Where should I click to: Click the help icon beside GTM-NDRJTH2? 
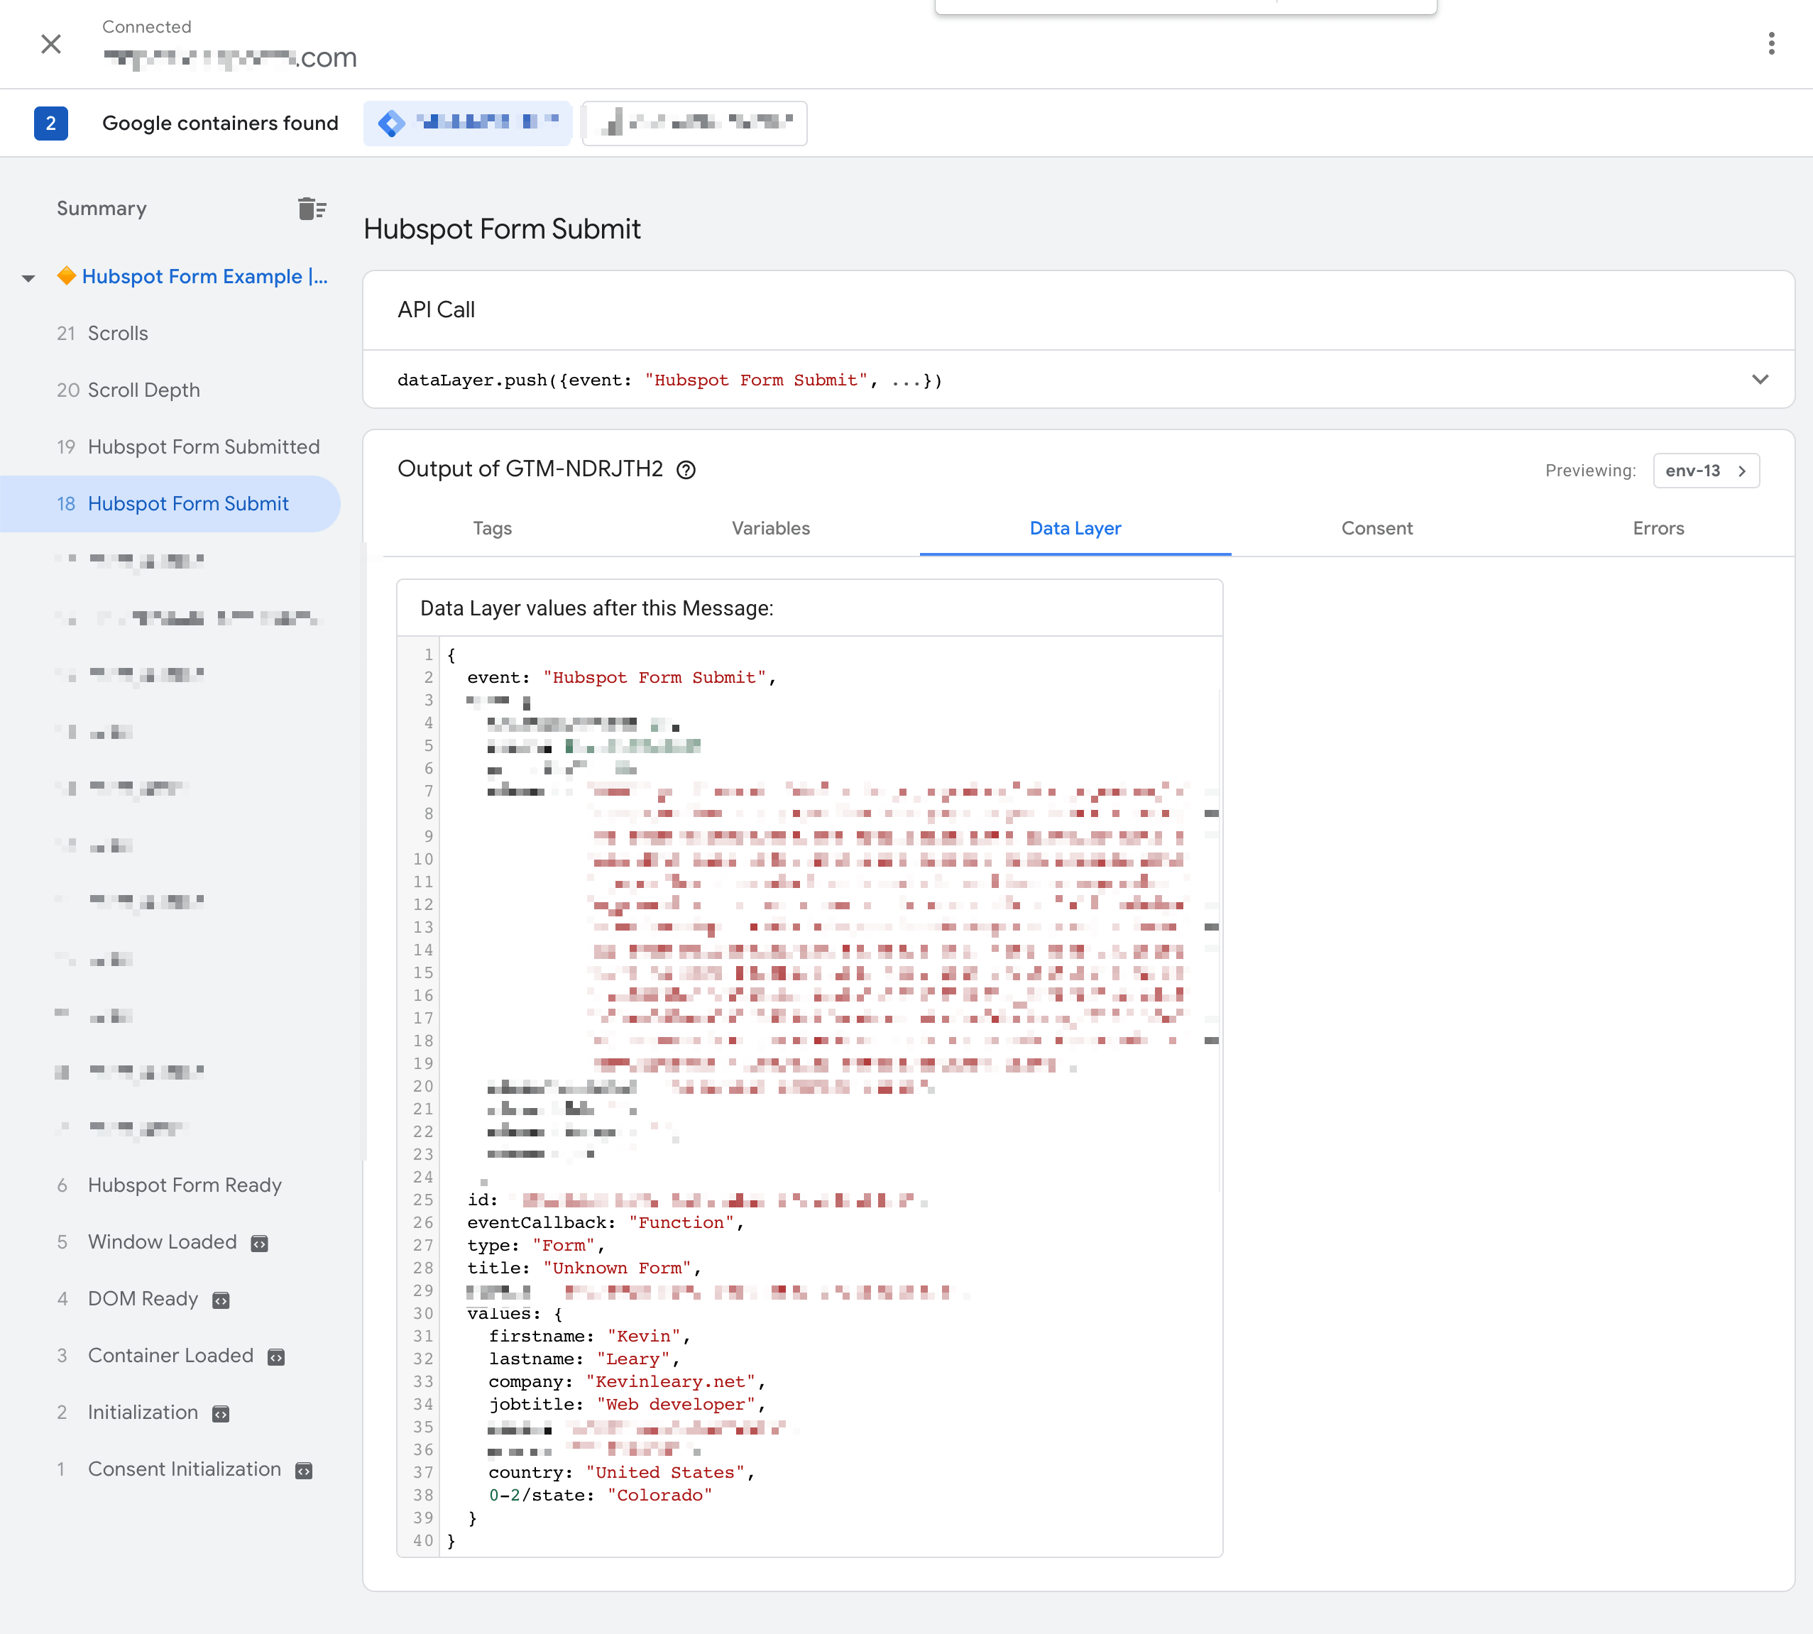(686, 470)
